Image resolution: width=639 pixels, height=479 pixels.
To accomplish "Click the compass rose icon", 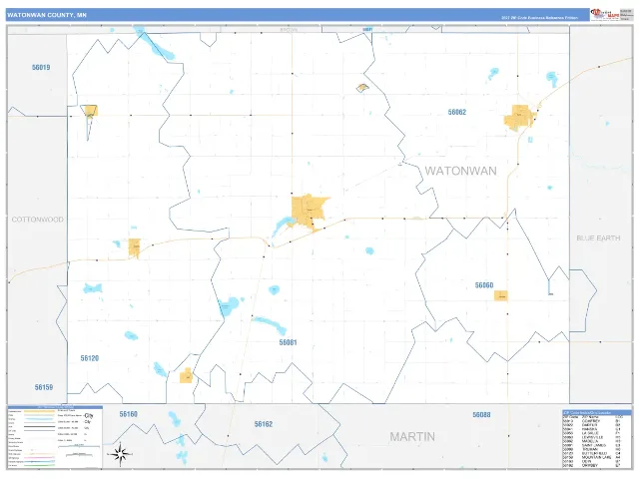I will 120,454.
